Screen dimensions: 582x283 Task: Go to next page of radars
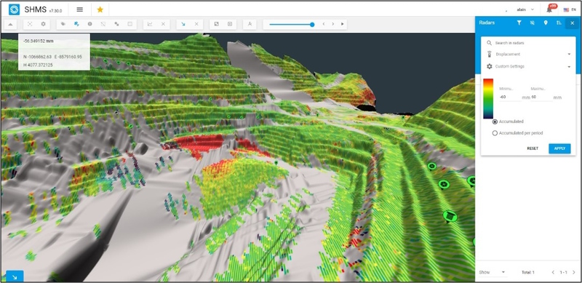[574, 272]
